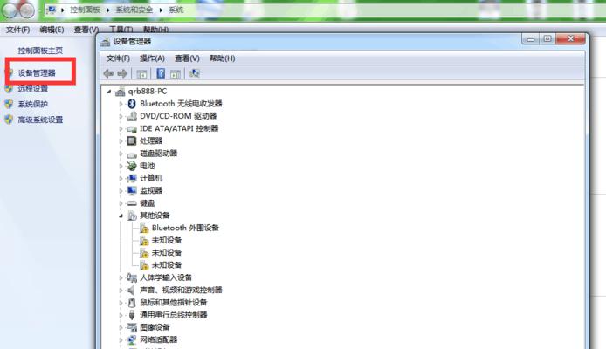Expand the 网络适配器 node
This screenshot has width=606, height=349.
(121, 340)
